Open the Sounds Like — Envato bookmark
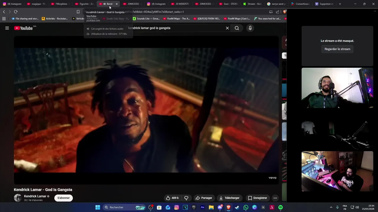Screen dimensions: 378x212 point(146,19)
